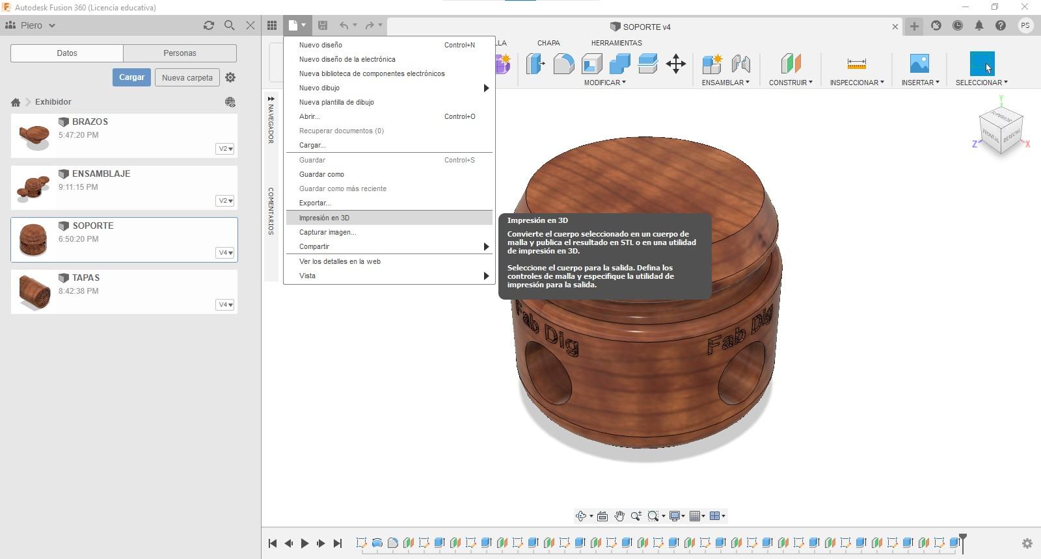Viewport: 1041px width, 559px height.
Task: Open the ENSAMBLAJE design thumbnail
Action: 33,188
